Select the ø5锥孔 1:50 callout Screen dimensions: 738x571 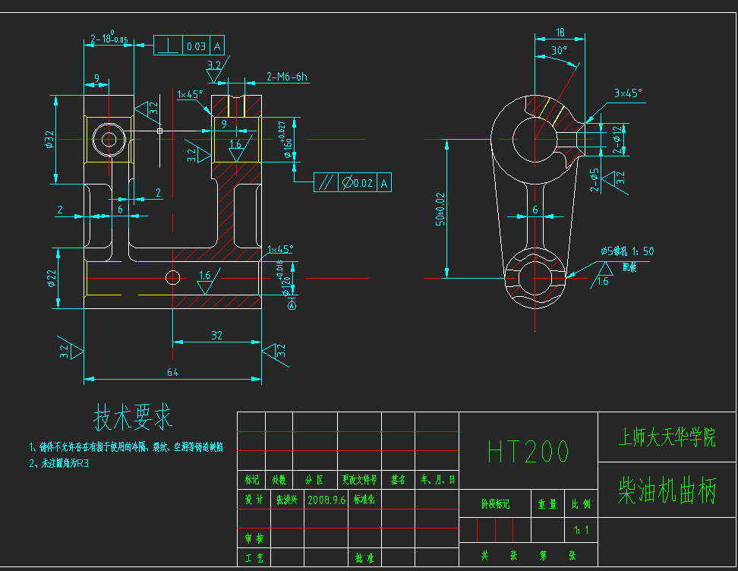pos(627,251)
